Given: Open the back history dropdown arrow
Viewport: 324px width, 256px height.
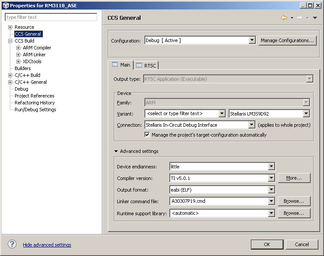Looking at the screenshot, I should click(x=292, y=18).
